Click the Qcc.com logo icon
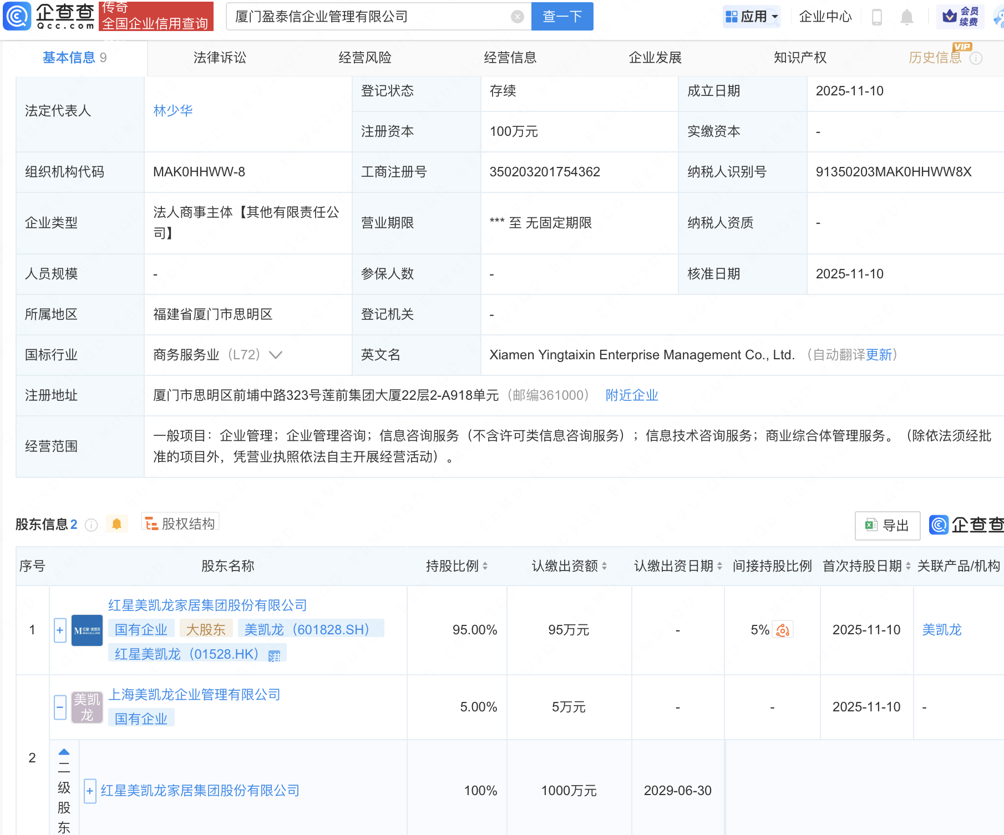1004x835 pixels. 17,16
